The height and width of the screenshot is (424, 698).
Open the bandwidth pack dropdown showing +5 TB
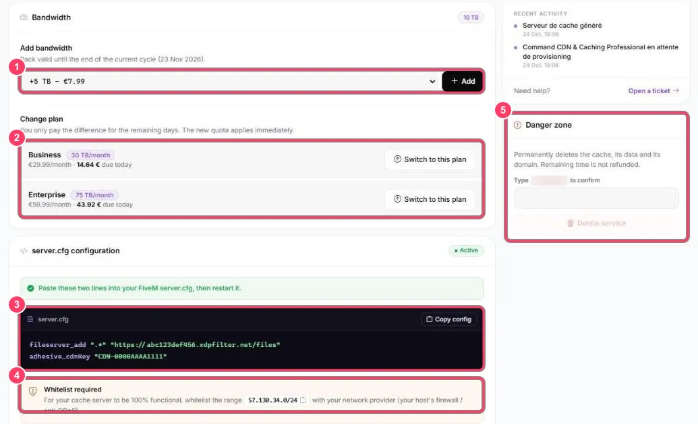(x=231, y=81)
